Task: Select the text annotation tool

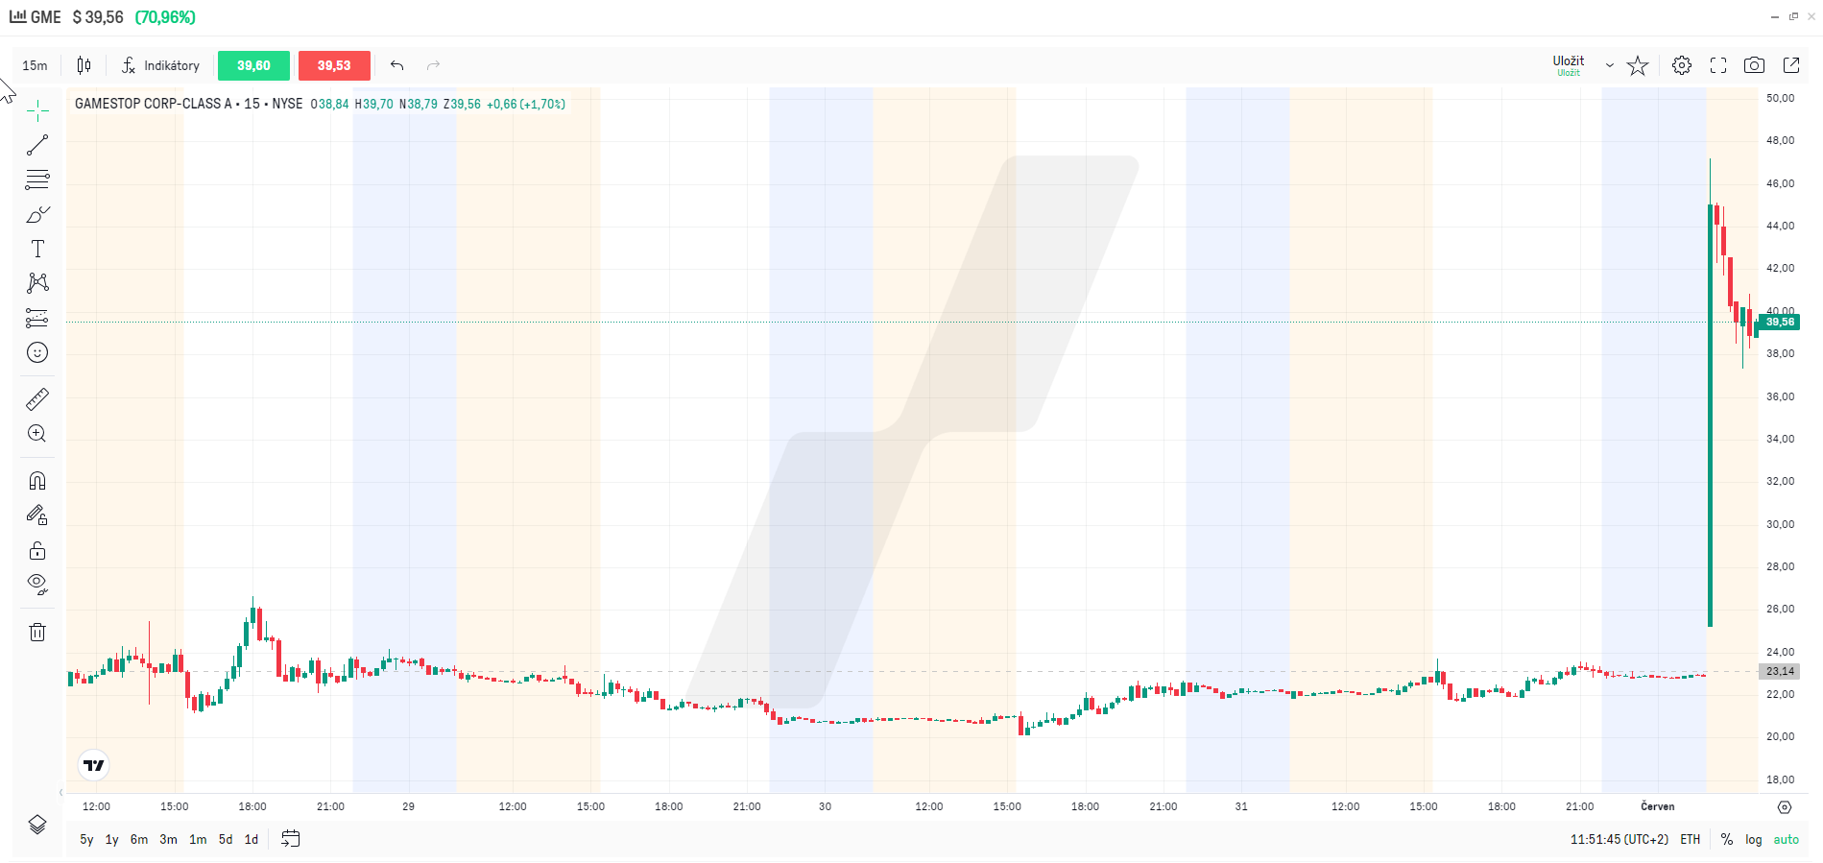Action: coord(37,249)
